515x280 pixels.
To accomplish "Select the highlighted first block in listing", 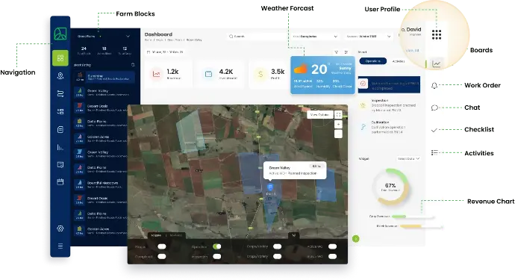I will coord(104,77).
